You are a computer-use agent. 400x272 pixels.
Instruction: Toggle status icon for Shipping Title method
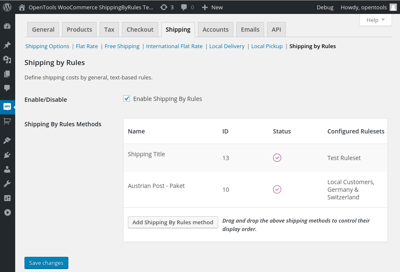(277, 158)
